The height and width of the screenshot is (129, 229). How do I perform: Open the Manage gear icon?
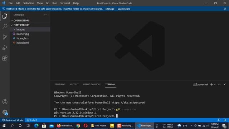click(5, 112)
